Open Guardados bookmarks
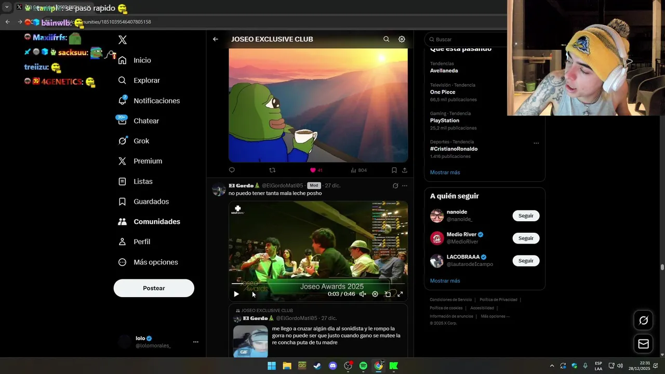This screenshot has width=665, height=374. pos(143,202)
